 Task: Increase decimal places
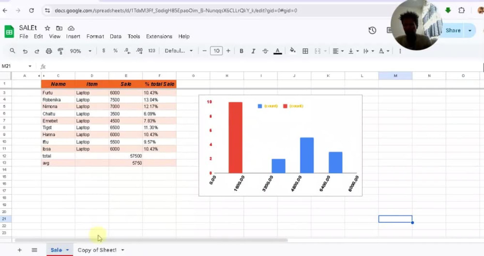click(x=139, y=51)
